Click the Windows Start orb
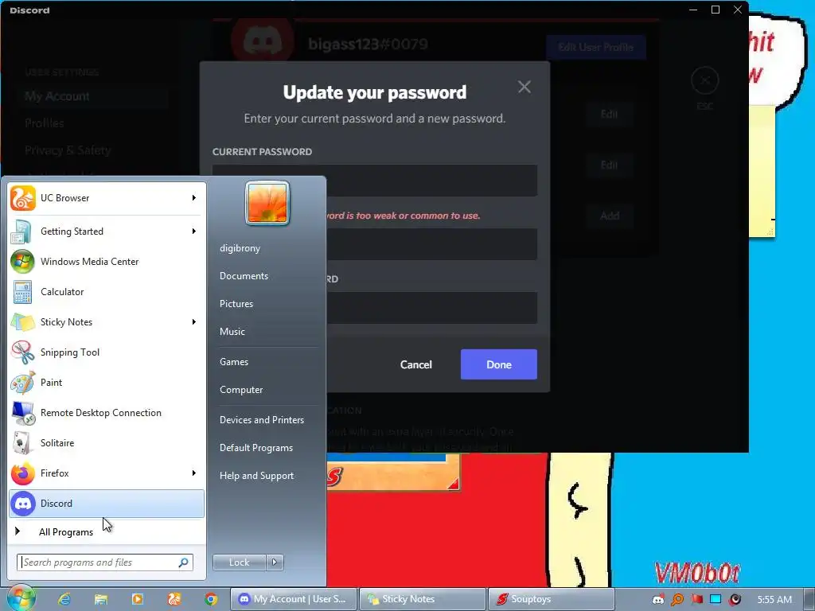Viewport: 815px width, 611px height. point(21,597)
